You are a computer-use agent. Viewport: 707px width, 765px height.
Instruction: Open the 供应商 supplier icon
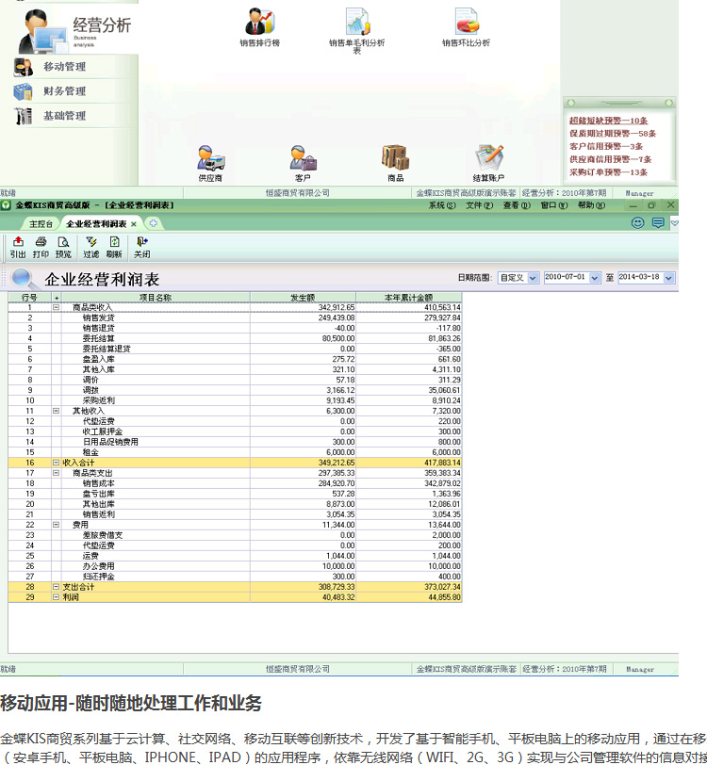(210, 157)
